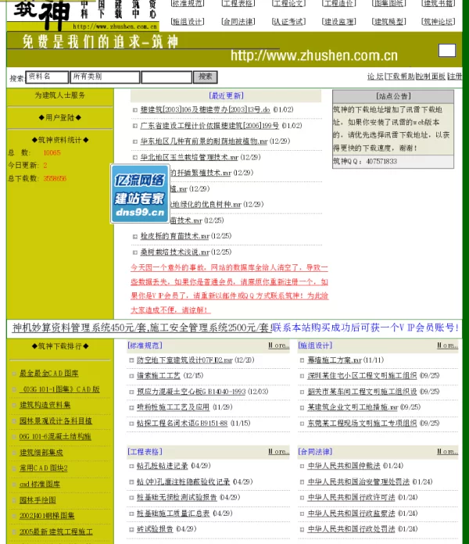Open 常用CAD图块2 ranking link
Screen dimensions: 469x544
(x=43, y=468)
